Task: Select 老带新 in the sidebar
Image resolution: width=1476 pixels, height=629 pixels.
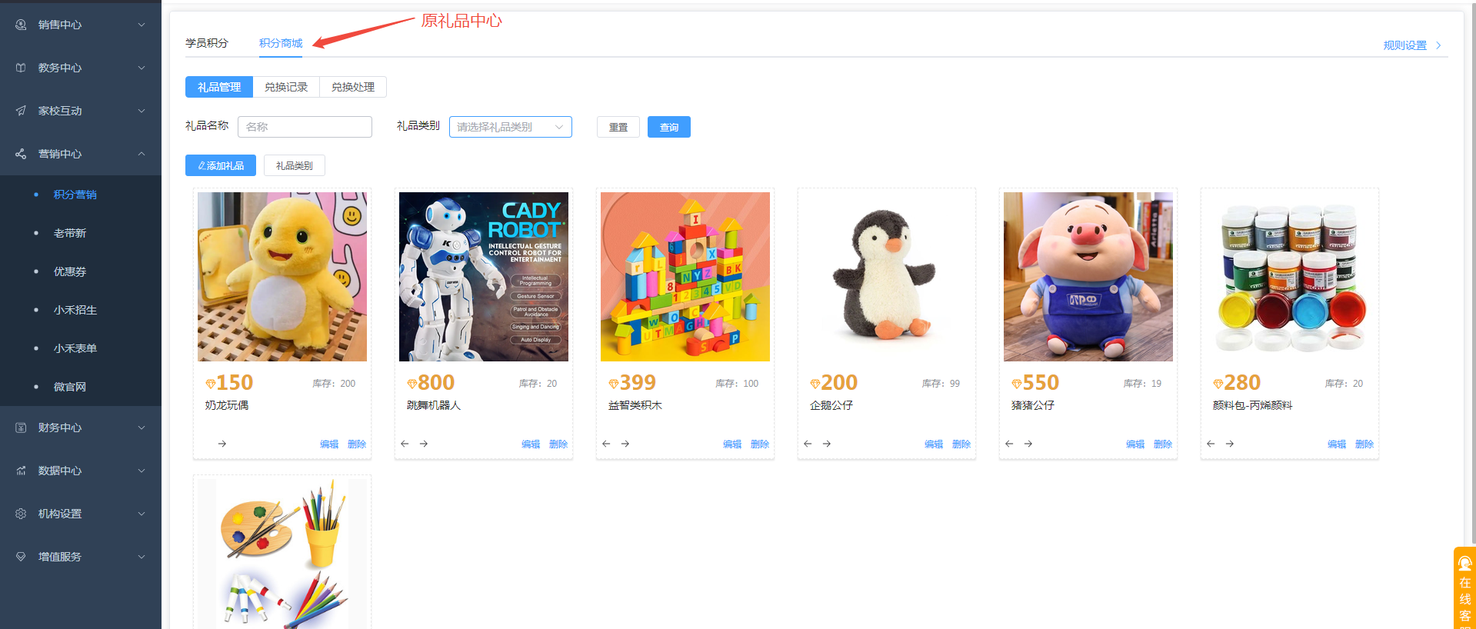Action: (x=70, y=233)
